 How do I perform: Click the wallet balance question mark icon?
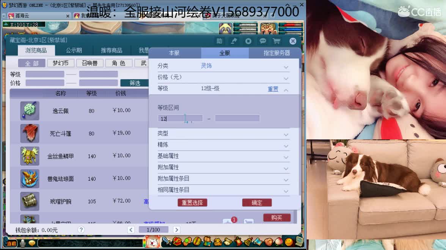point(81,230)
